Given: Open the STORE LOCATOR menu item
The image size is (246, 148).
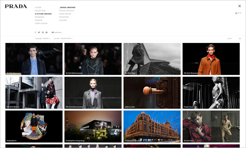Looking at the screenshot, I should 41,23.
